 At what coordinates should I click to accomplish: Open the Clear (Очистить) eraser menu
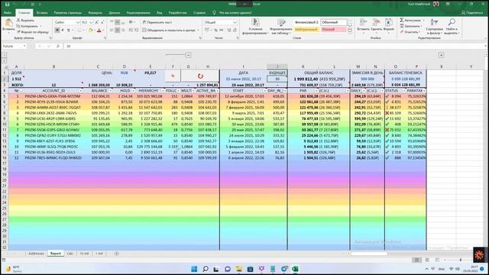(410, 32)
